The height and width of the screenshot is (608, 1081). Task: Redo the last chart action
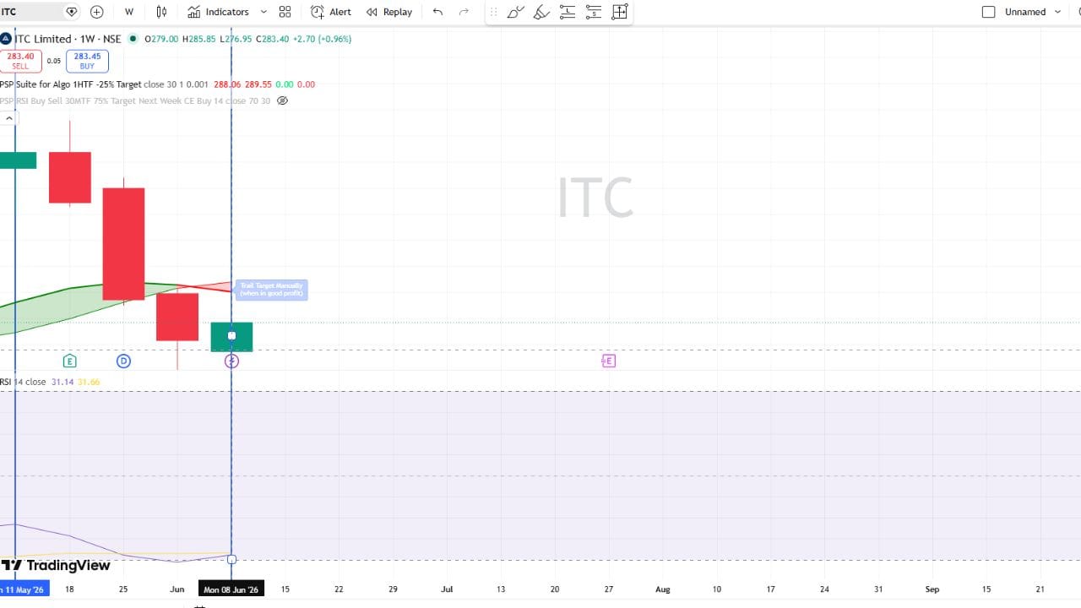coord(464,12)
